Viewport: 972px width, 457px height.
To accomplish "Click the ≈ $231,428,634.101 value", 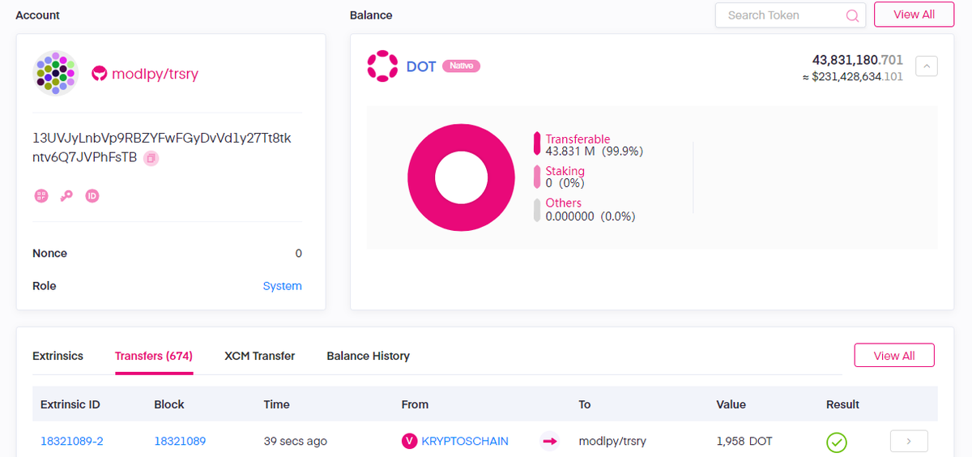I will tap(852, 77).
